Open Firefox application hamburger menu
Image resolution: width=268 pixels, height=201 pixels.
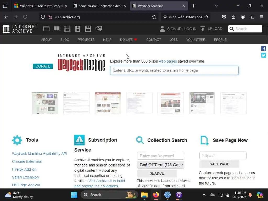point(262,17)
